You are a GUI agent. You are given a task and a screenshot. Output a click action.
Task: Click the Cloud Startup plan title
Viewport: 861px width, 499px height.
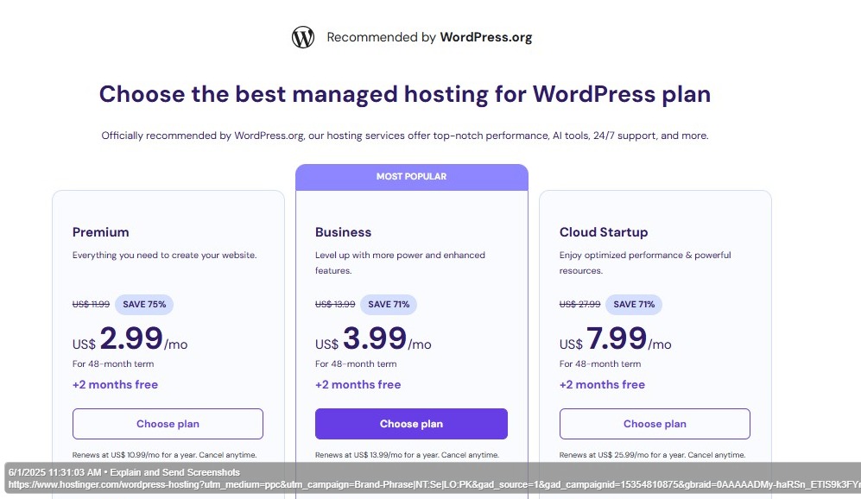(x=604, y=232)
